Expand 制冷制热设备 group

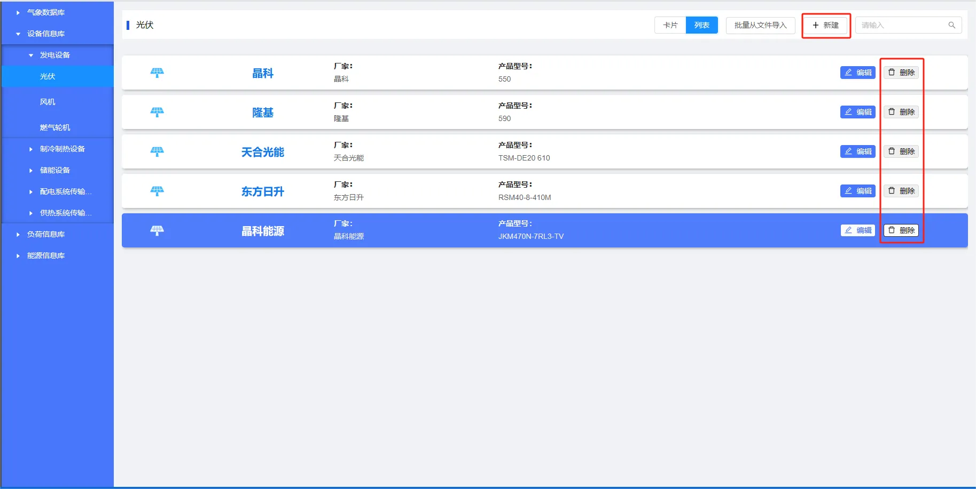(57, 149)
